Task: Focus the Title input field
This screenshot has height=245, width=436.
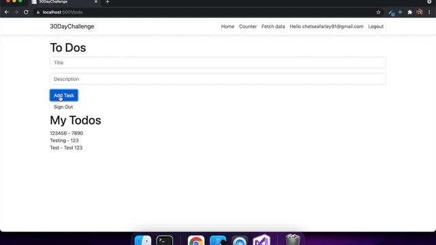Action: pos(218,63)
